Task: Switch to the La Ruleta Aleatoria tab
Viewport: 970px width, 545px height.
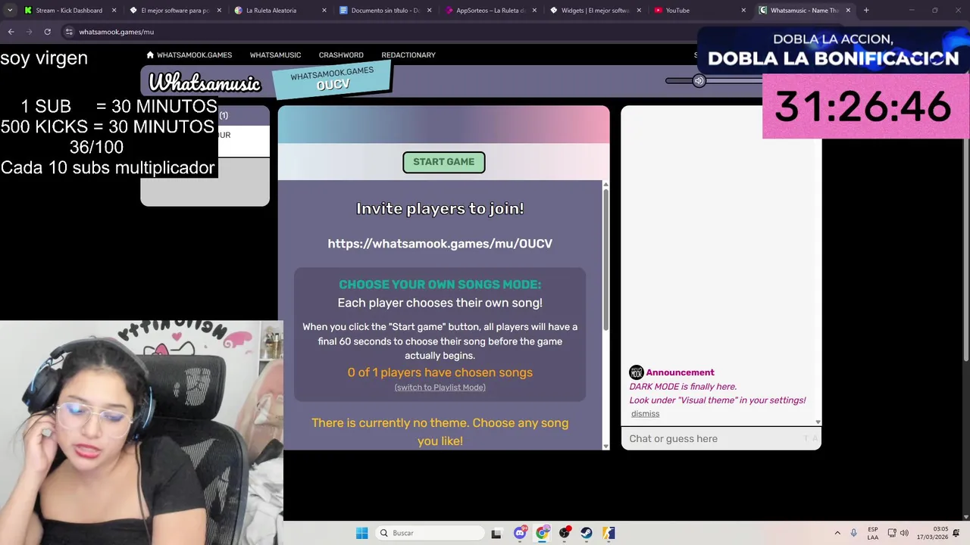Action: [x=280, y=11]
